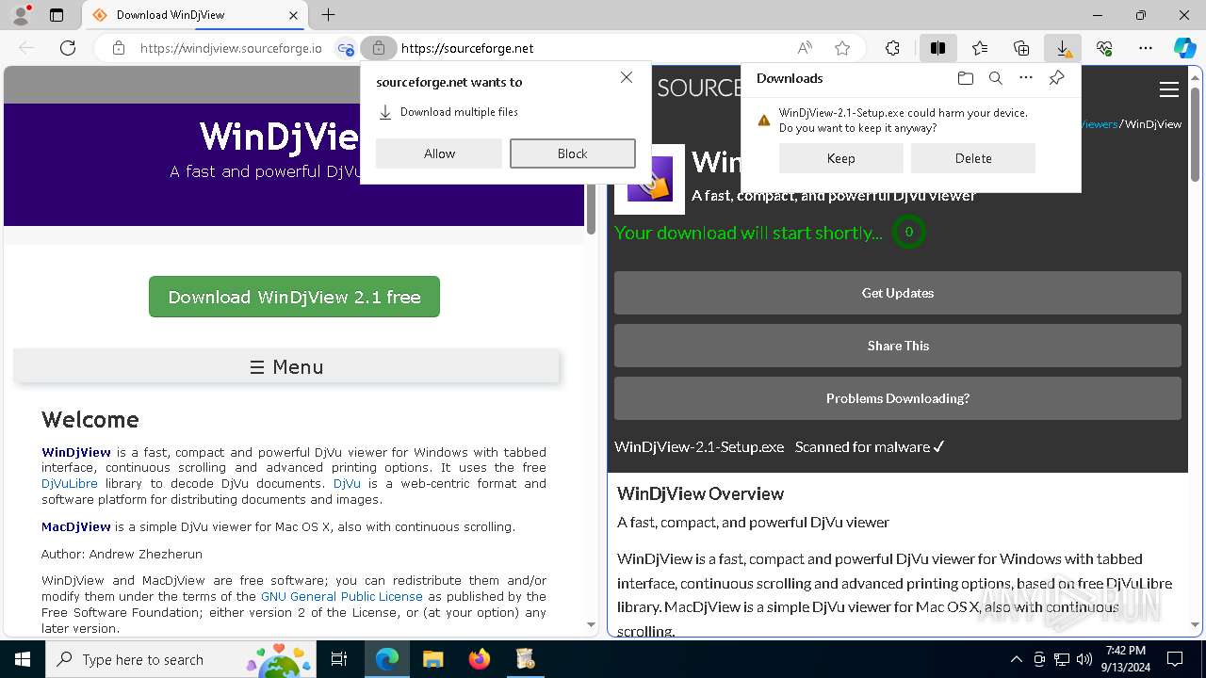Launch Firefox from taskbar
This screenshot has width=1206, height=678.
pos(480,659)
